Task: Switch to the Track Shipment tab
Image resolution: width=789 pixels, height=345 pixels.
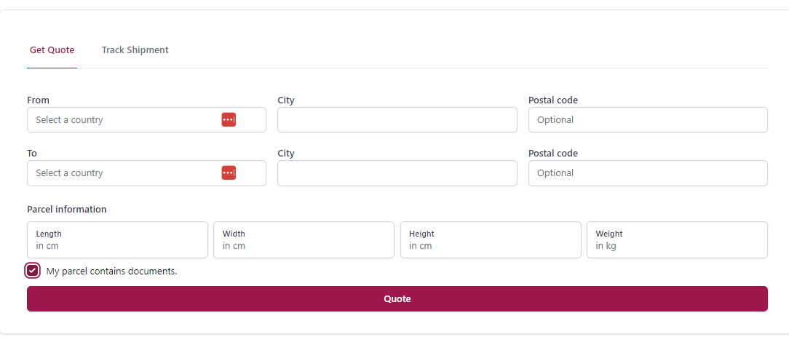Action: pos(135,49)
